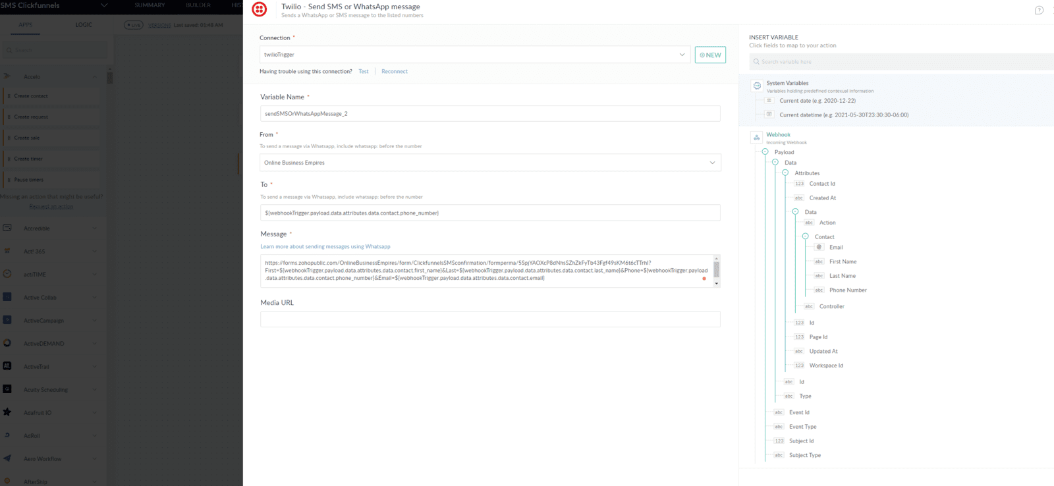Click the Current datetime variable icon
Image resolution: width=1054 pixels, height=486 pixels.
click(x=769, y=114)
